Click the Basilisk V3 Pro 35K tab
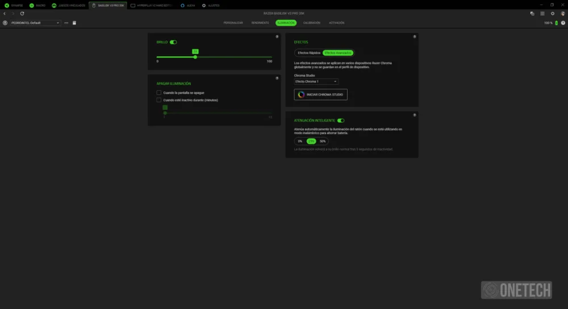Screen dimensions: 568x309 pyautogui.click(x=108, y=6)
